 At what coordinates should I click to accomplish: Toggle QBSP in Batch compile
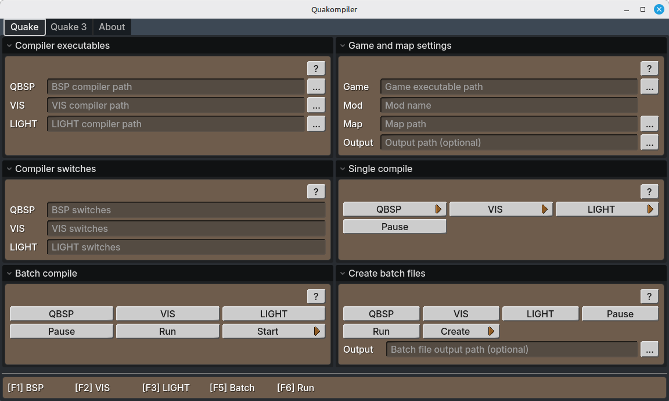point(62,314)
